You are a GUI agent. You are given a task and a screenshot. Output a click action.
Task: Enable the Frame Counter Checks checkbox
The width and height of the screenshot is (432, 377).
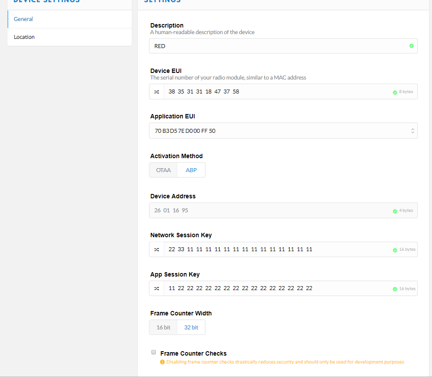[x=154, y=352]
